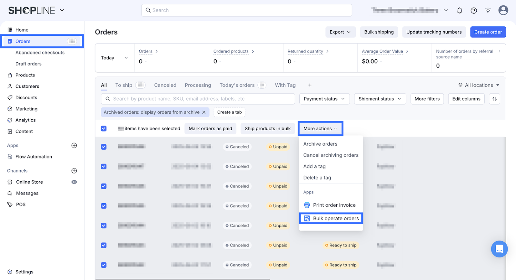Viewport: 516px width, 280px height.
Task: Select Bulk operate orders from menu
Action: pos(331,218)
